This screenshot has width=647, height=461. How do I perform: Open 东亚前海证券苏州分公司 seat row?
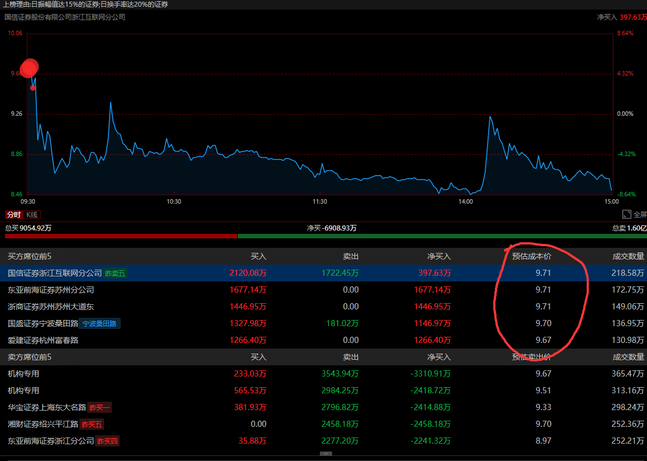coord(51,290)
